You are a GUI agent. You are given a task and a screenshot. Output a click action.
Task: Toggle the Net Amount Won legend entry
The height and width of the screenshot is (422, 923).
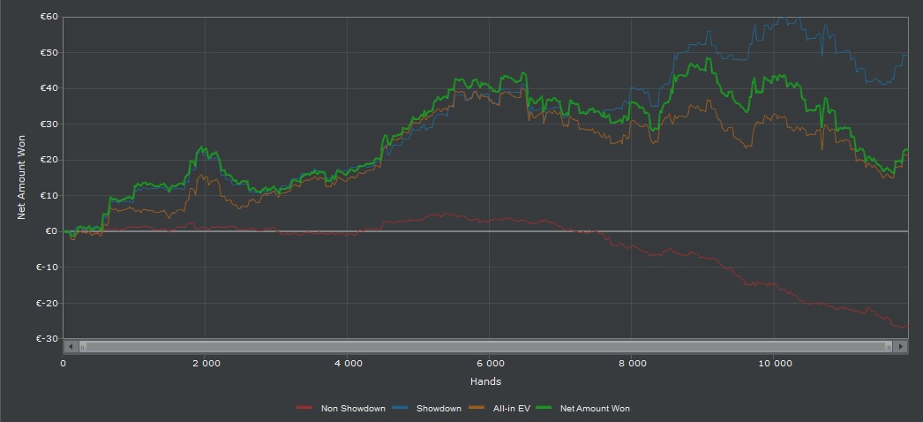pos(582,408)
